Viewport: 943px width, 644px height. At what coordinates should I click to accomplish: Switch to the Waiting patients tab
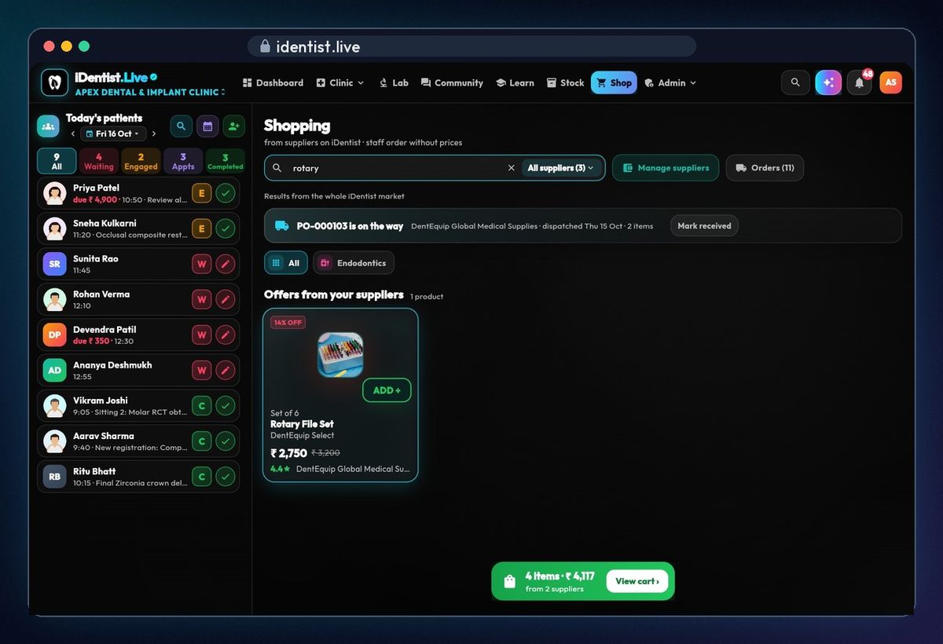pos(99,161)
